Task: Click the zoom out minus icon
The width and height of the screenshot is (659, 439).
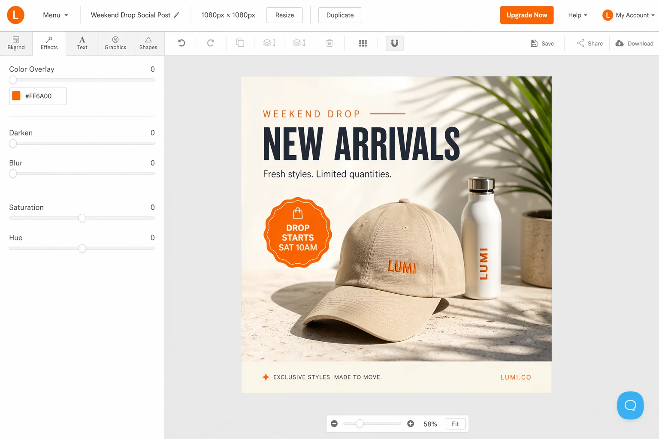Action: point(334,424)
